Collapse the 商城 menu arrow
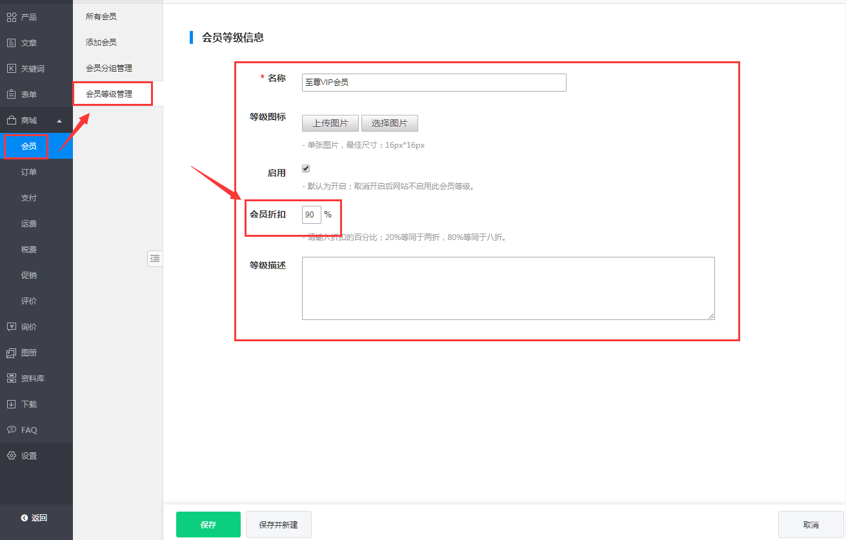 (59, 121)
